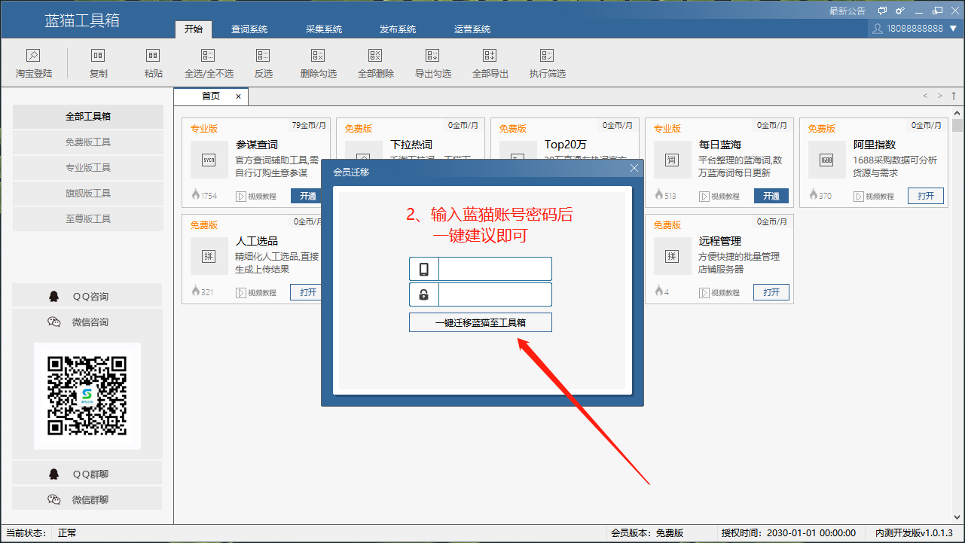Switch to the 查词系统 ribbon tab
965x543 pixels.
coord(249,29)
